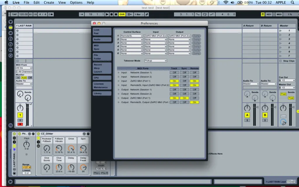The image size is (299, 187).
Task: Toggle the Loop switch in control bar
Action: pyautogui.click(x=205, y=14)
